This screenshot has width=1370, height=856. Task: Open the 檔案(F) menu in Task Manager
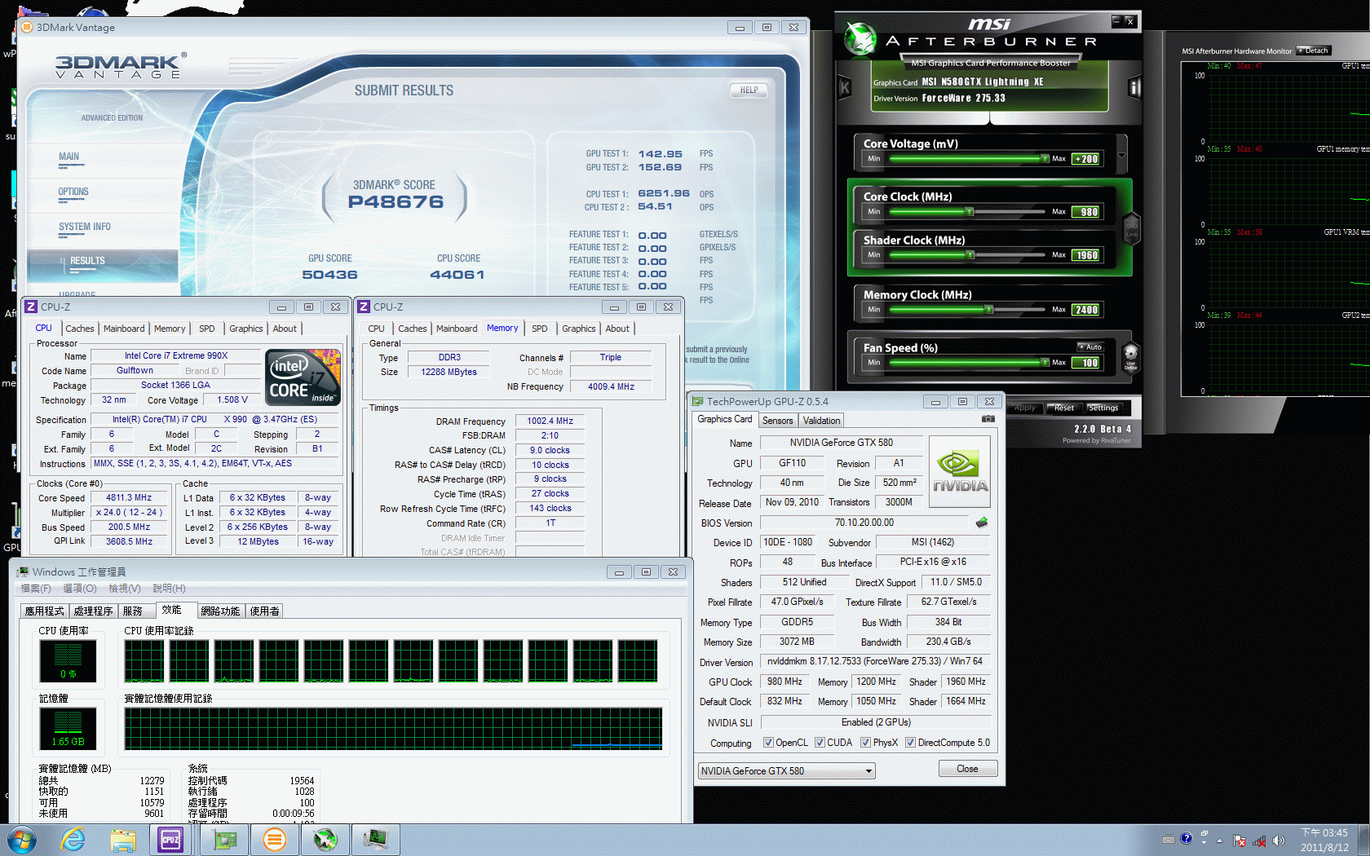point(35,589)
